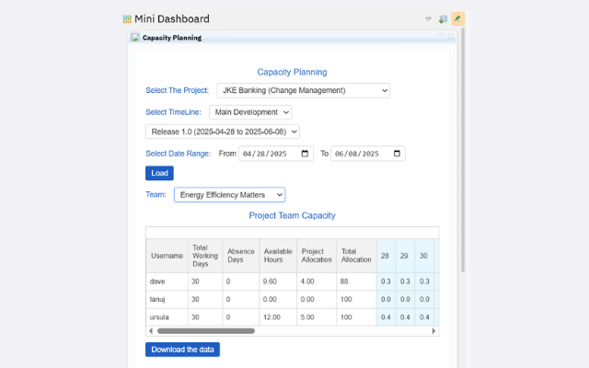This screenshot has height=368, width=589.
Task: Click the To date field 06/08/2025
Action: (368, 154)
